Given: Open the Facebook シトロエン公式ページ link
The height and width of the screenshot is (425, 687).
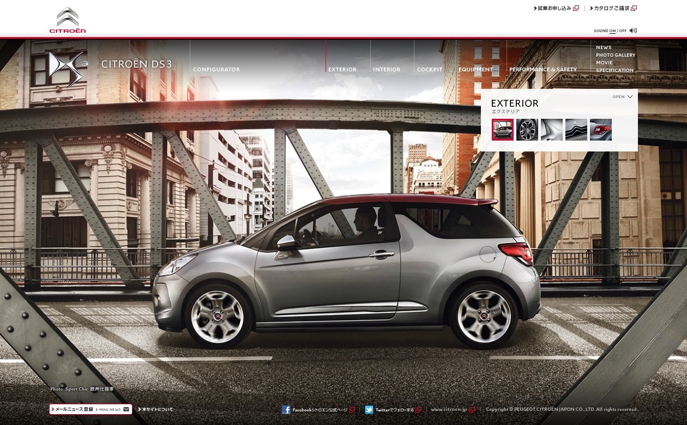Looking at the screenshot, I should point(320,410).
